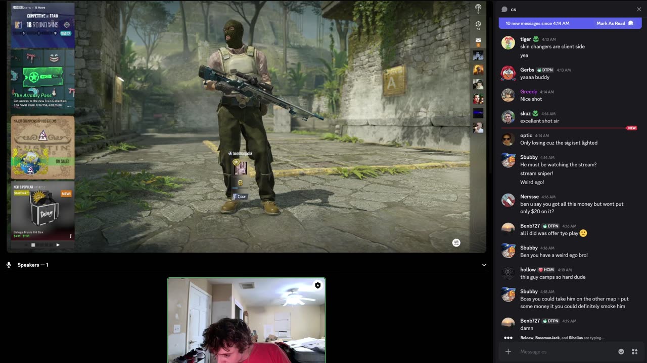Click the DTPN server tag next to Gerbs

pyautogui.click(x=545, y=70)
